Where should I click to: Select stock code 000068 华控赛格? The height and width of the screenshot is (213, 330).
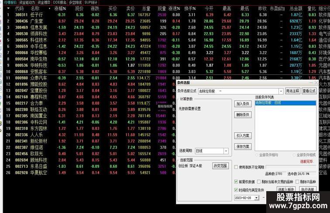pos(31,53)
